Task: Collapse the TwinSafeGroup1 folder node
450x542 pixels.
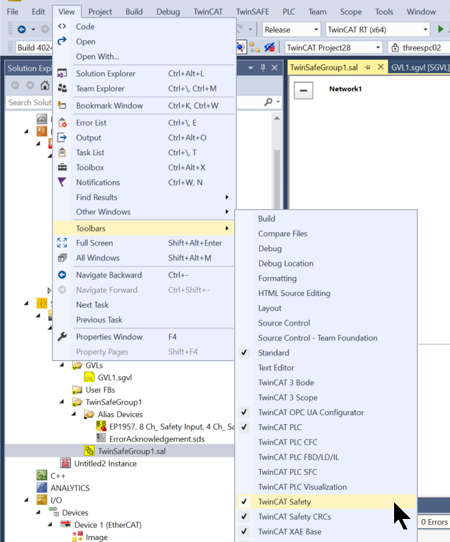Action: [x=62, y=401]
